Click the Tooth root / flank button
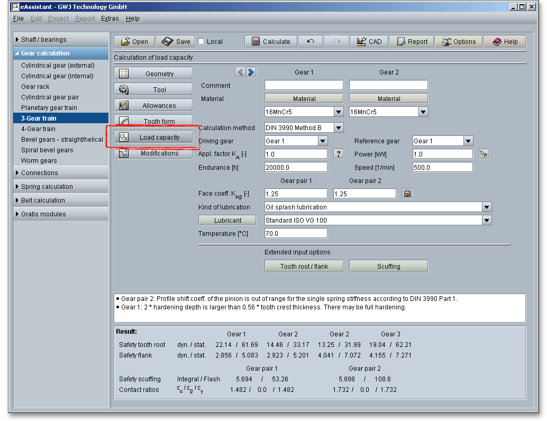 (x=304, y=267)
